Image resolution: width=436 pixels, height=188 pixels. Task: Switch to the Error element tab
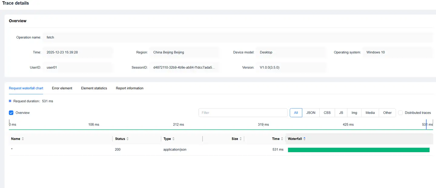click(62, 88)
